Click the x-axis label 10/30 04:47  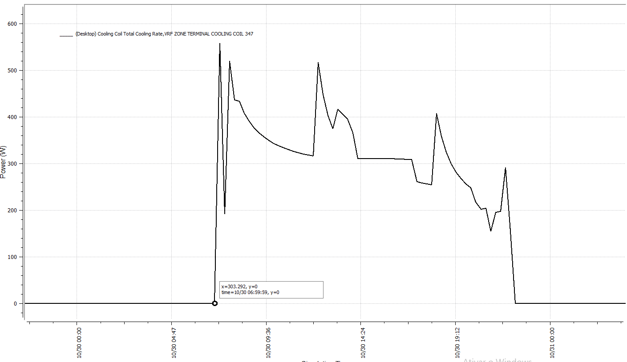pyautogui.click(x=174, y=342)
